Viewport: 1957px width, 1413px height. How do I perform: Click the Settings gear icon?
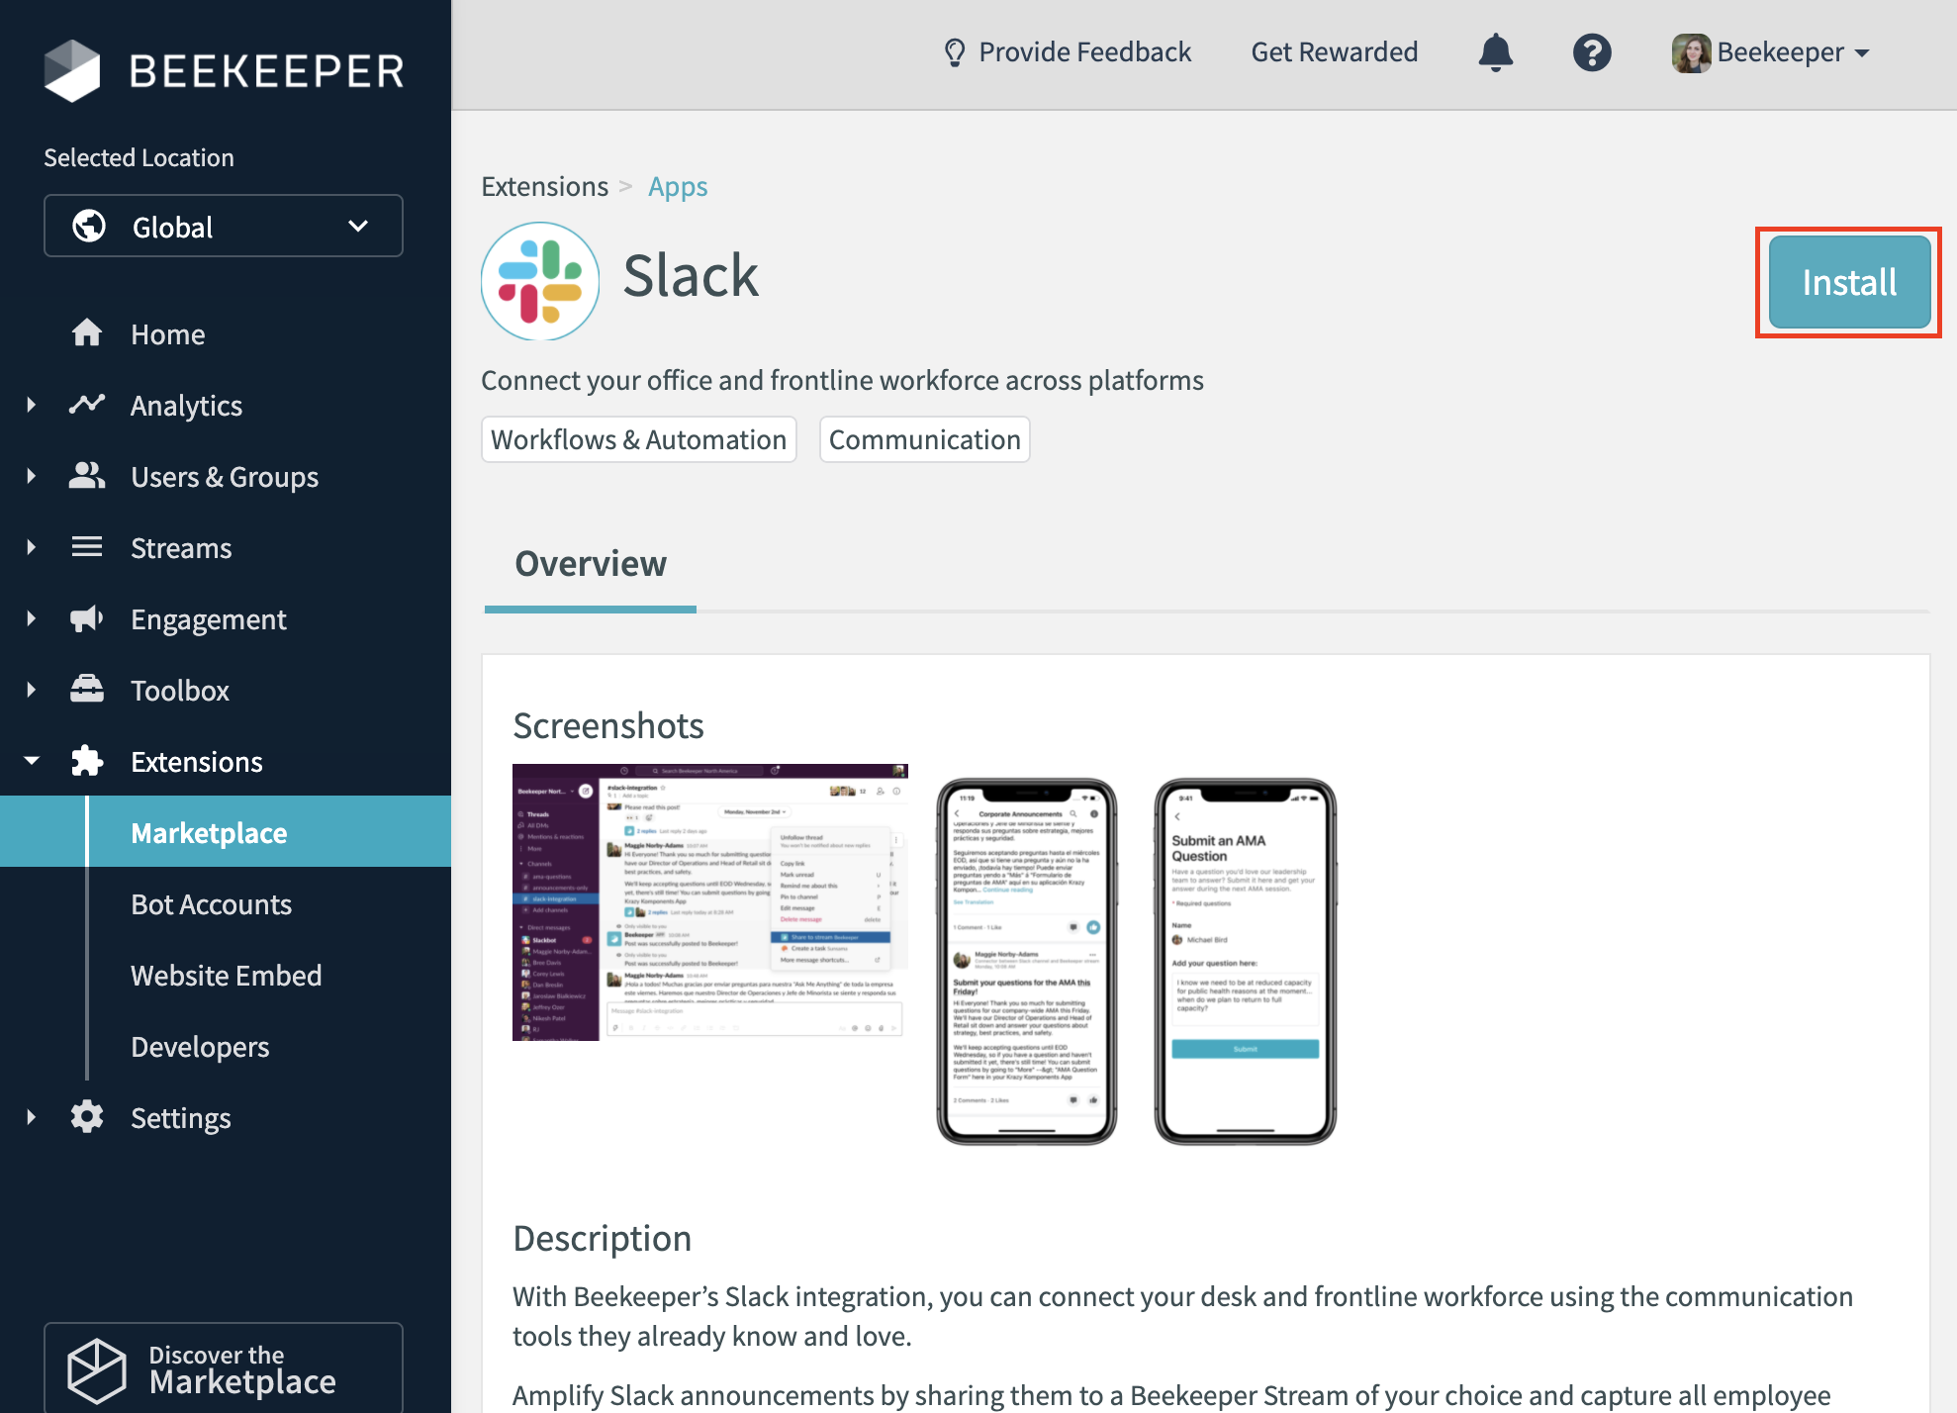click(87, 1117)
